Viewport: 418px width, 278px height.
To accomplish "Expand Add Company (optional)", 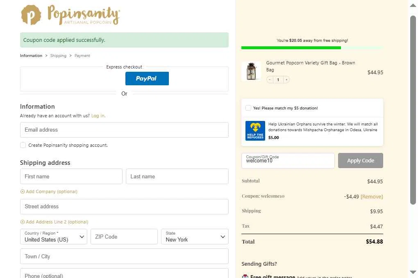I will click(49, 191).
